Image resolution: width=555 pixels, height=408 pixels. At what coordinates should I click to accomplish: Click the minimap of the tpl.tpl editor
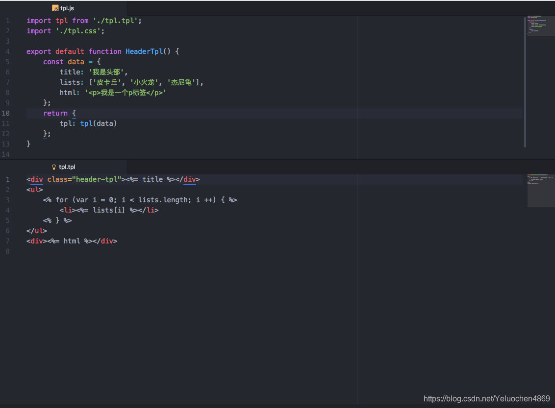click(540, 190)
